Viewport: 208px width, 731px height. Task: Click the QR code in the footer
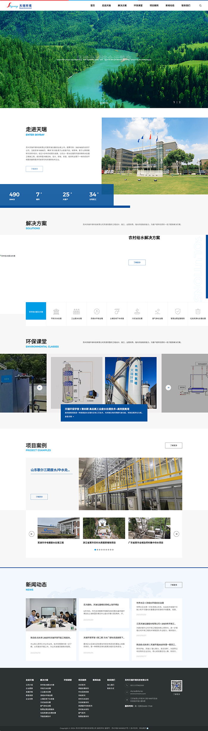pyautogui.click(x=176, y=686)
